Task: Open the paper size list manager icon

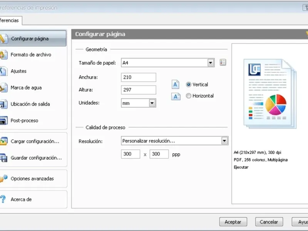Action: pos(223,62)
